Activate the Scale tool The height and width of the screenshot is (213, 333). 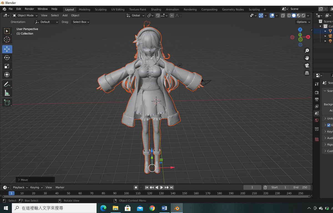tap(7, 66)
